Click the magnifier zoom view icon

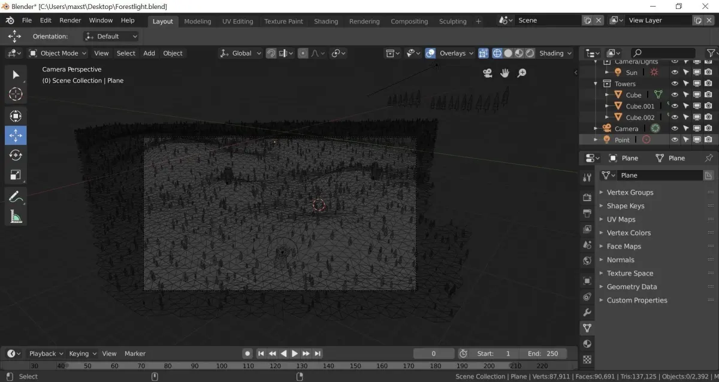[x=522, y=73]
